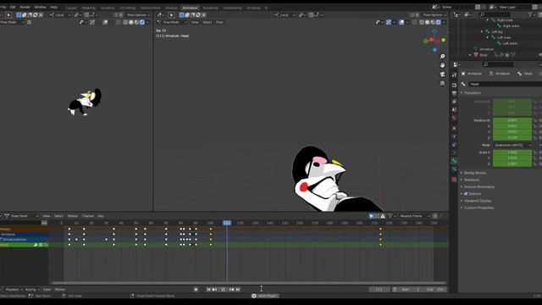The image size is (542, 305).
Task: Toggle gizmos in the right viewport
Action: [389, 22]
